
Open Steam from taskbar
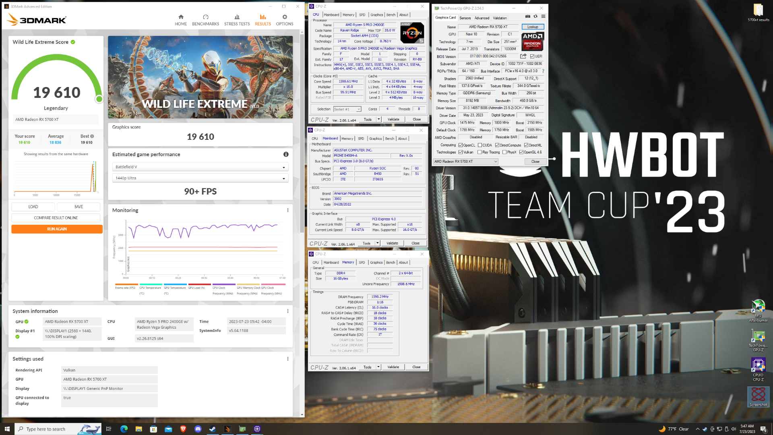point(213,429)
